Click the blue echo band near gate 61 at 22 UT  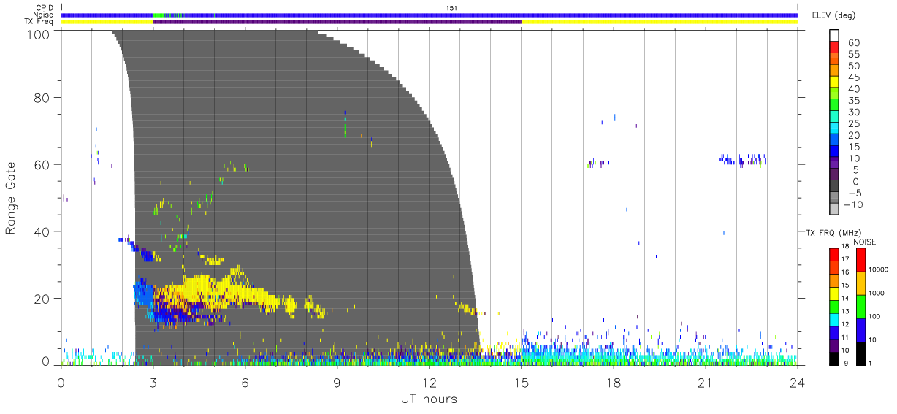pyautogui.click(x=742, y=159)
